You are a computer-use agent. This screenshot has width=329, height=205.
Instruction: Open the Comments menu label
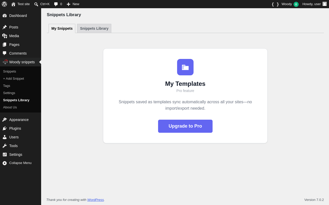pos(18,53)
